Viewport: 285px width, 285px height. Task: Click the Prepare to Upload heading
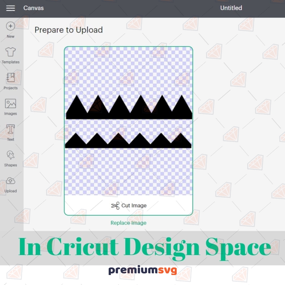68,30
